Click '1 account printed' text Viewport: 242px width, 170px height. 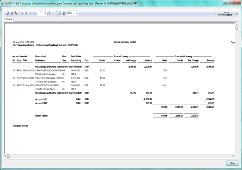tap(21, 126)
